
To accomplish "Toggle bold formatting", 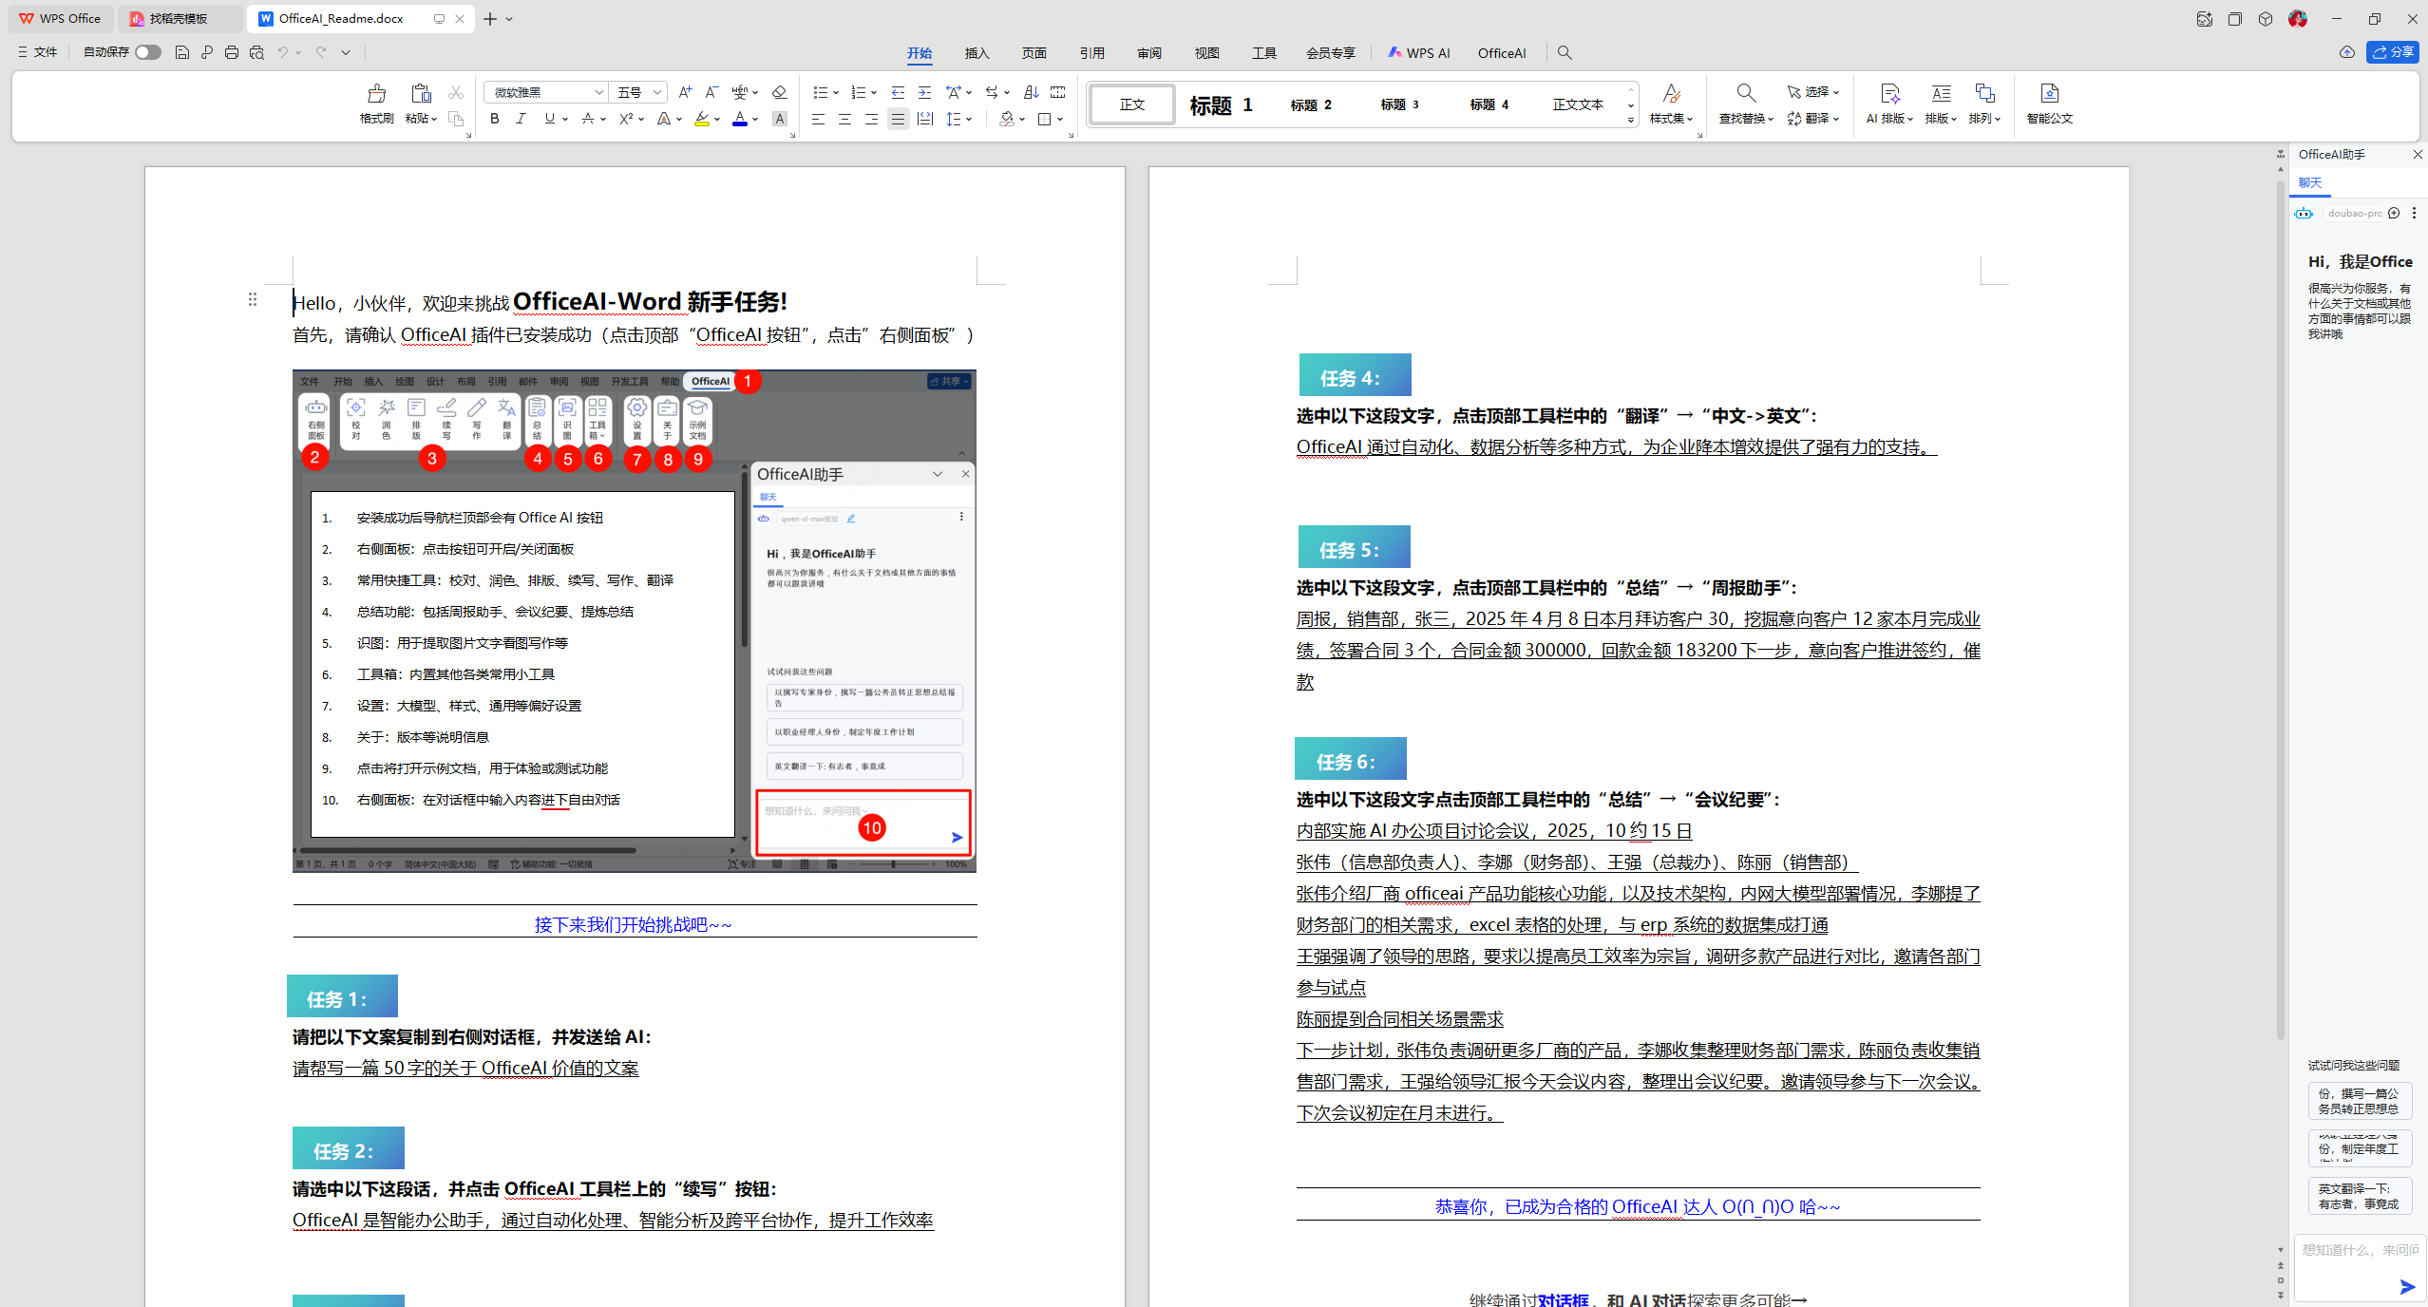I will tap(494, 119).
